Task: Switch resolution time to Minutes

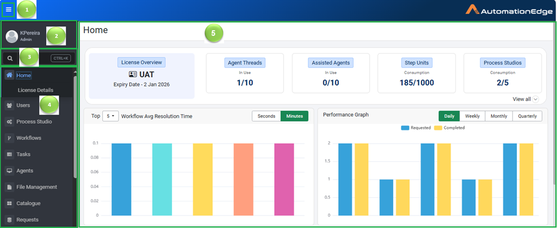Action: (x=294, y=116)
